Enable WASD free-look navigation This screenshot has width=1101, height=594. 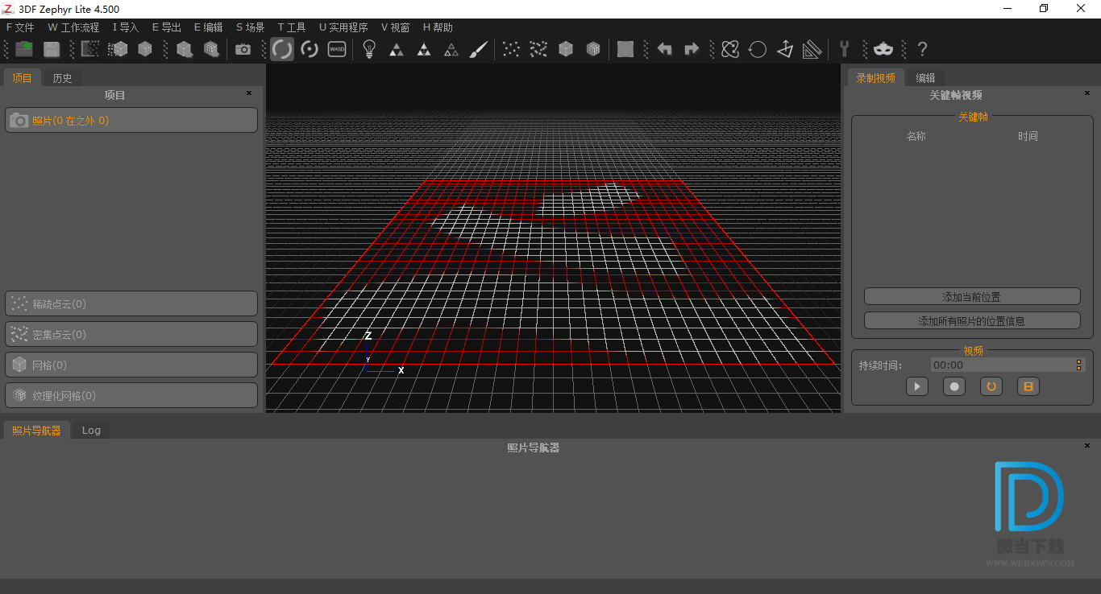coord(337,49)
